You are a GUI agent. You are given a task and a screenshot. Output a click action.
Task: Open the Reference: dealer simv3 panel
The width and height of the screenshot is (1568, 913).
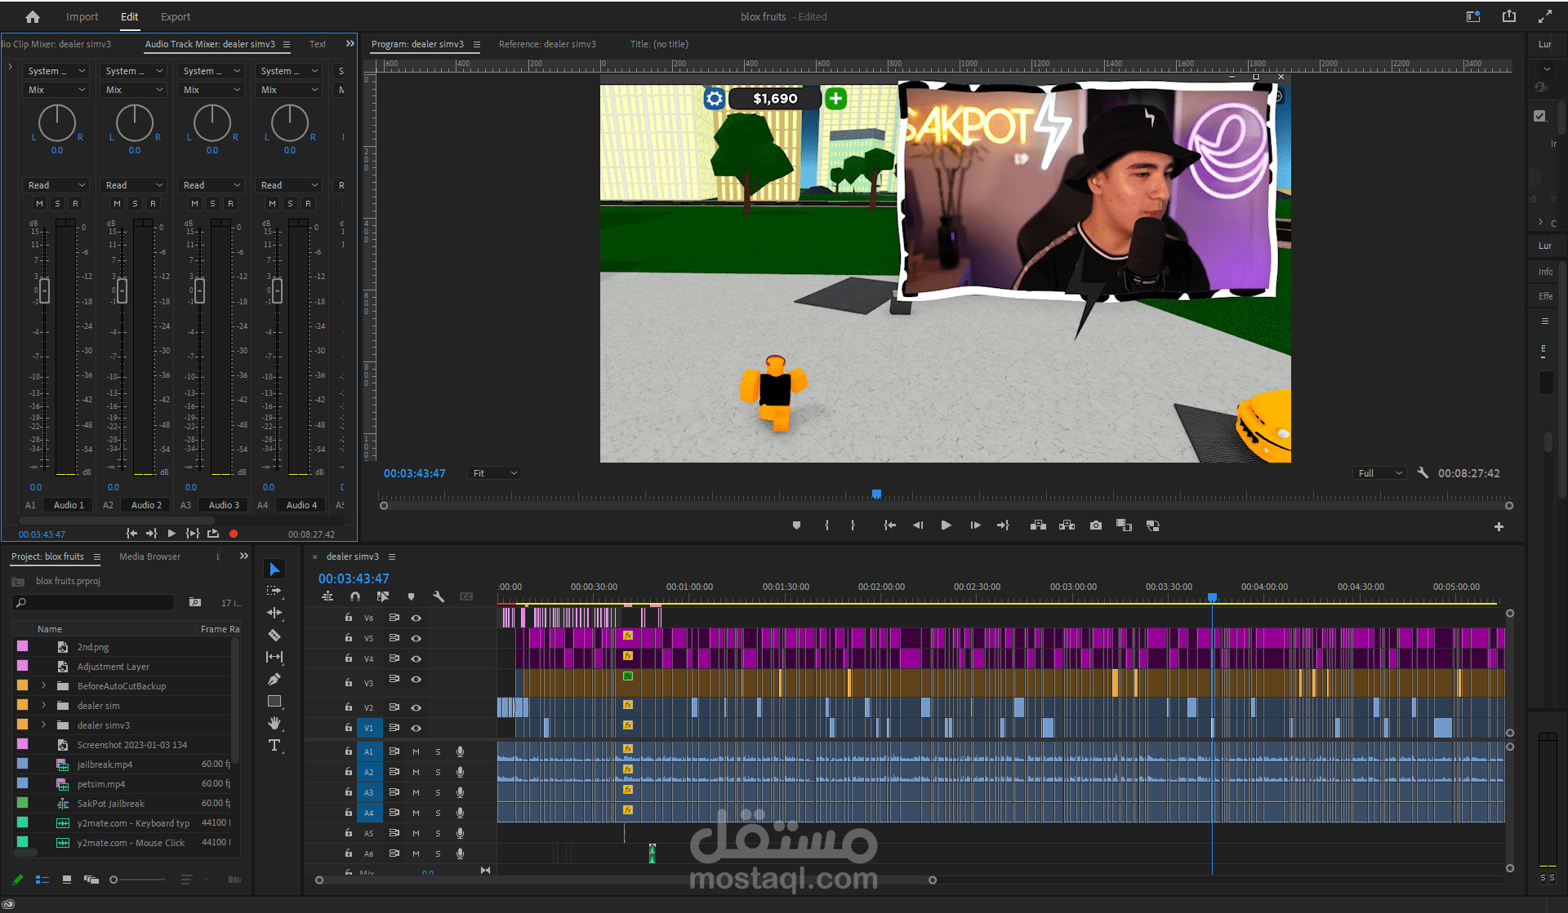pos(547,44)
